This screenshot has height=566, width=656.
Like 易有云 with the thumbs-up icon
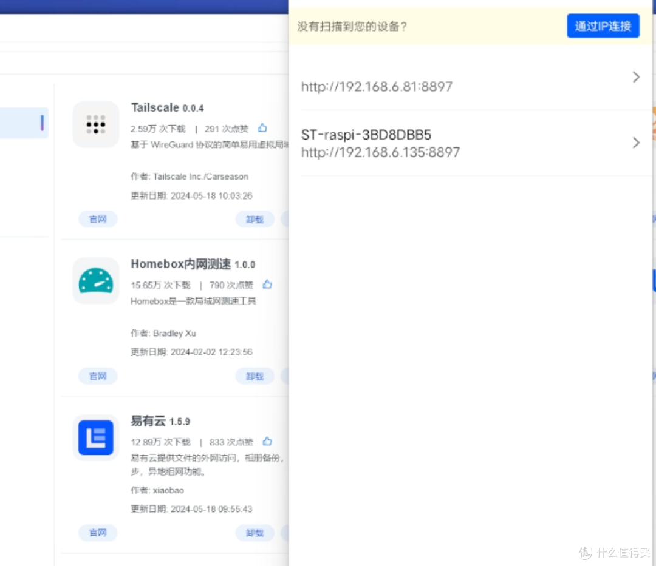[x=267, y=441]
